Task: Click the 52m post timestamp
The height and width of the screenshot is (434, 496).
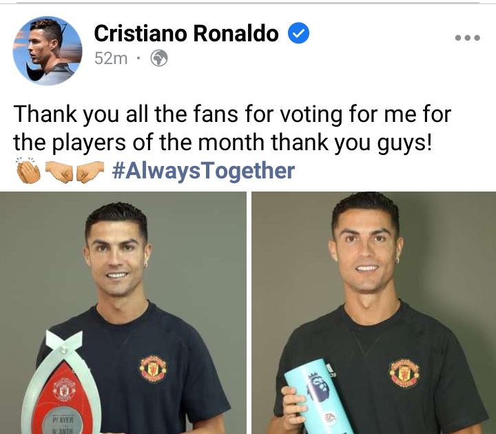Action: [x=111, y=58]
